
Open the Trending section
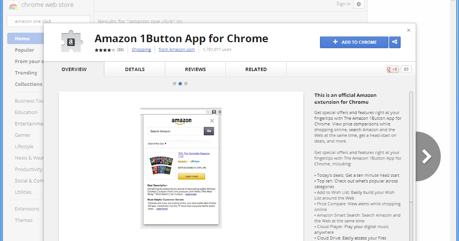pos(26,73)
